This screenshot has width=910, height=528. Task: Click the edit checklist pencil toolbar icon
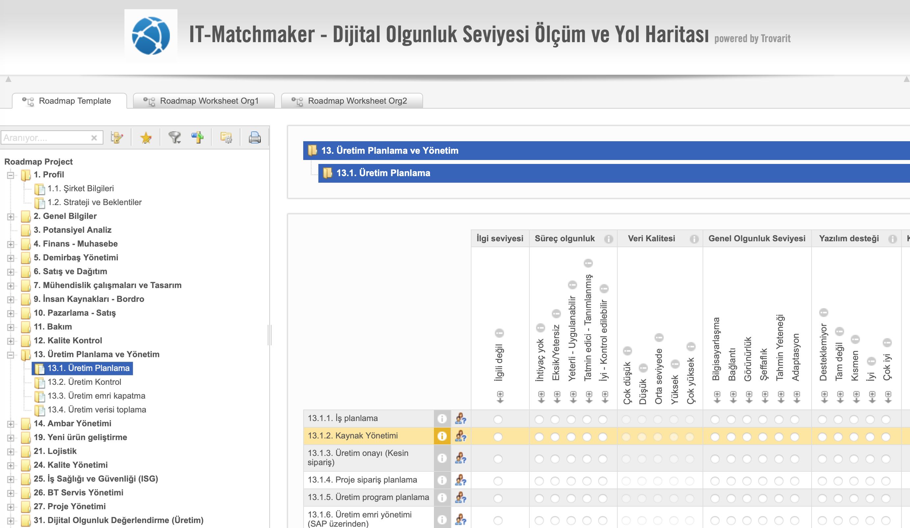coord(117,138)
